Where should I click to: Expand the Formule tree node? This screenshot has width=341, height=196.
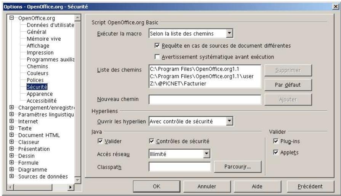click(12, 163)
